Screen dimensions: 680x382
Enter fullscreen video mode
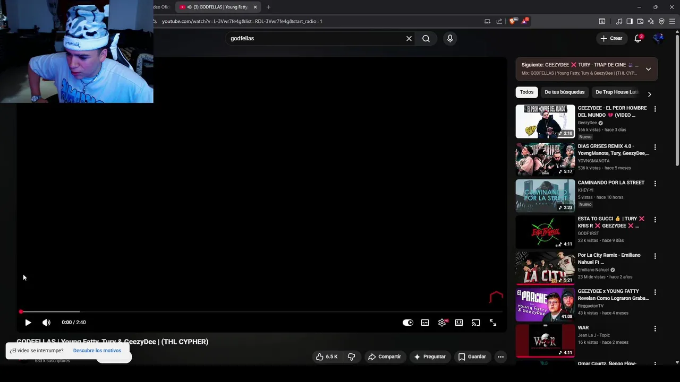(x=493, y=323)
